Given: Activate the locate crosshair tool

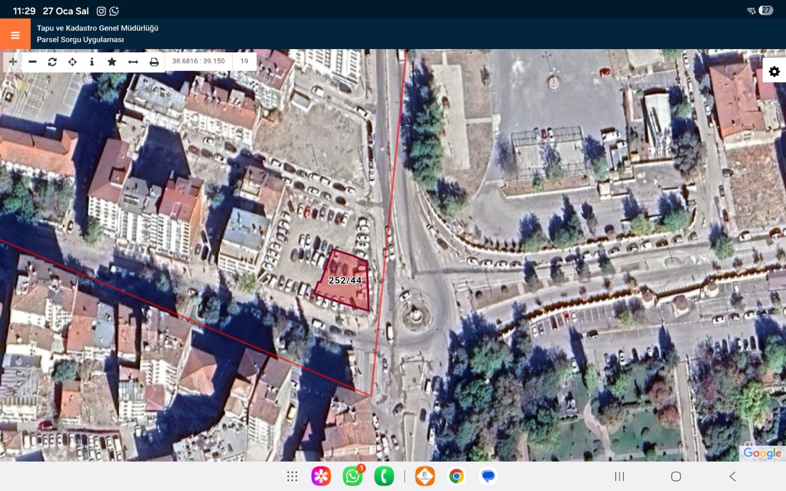Looking at the screenshot, I should 72,62.
